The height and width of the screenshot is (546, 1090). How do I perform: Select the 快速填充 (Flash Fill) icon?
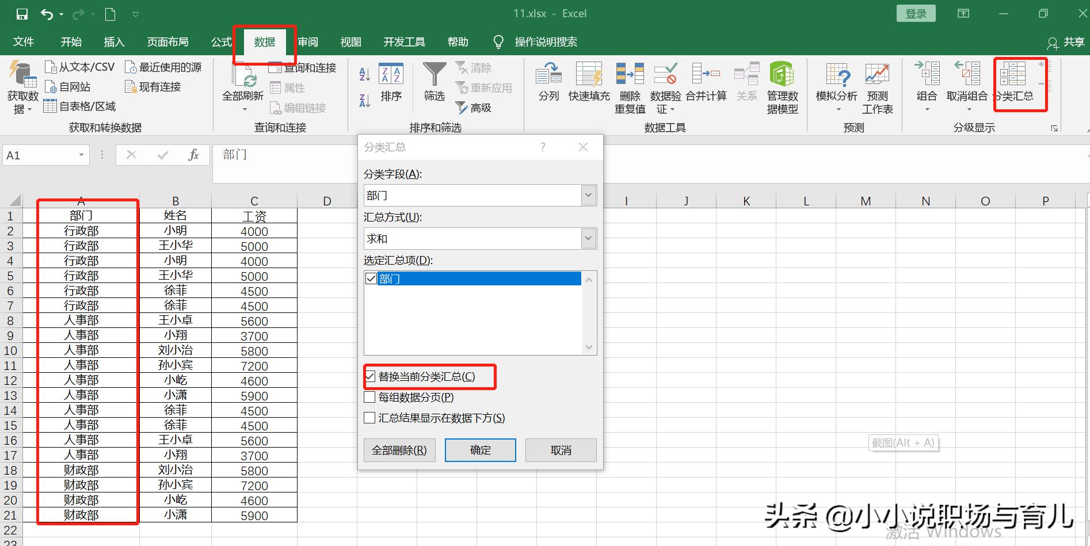coord(588,82)
